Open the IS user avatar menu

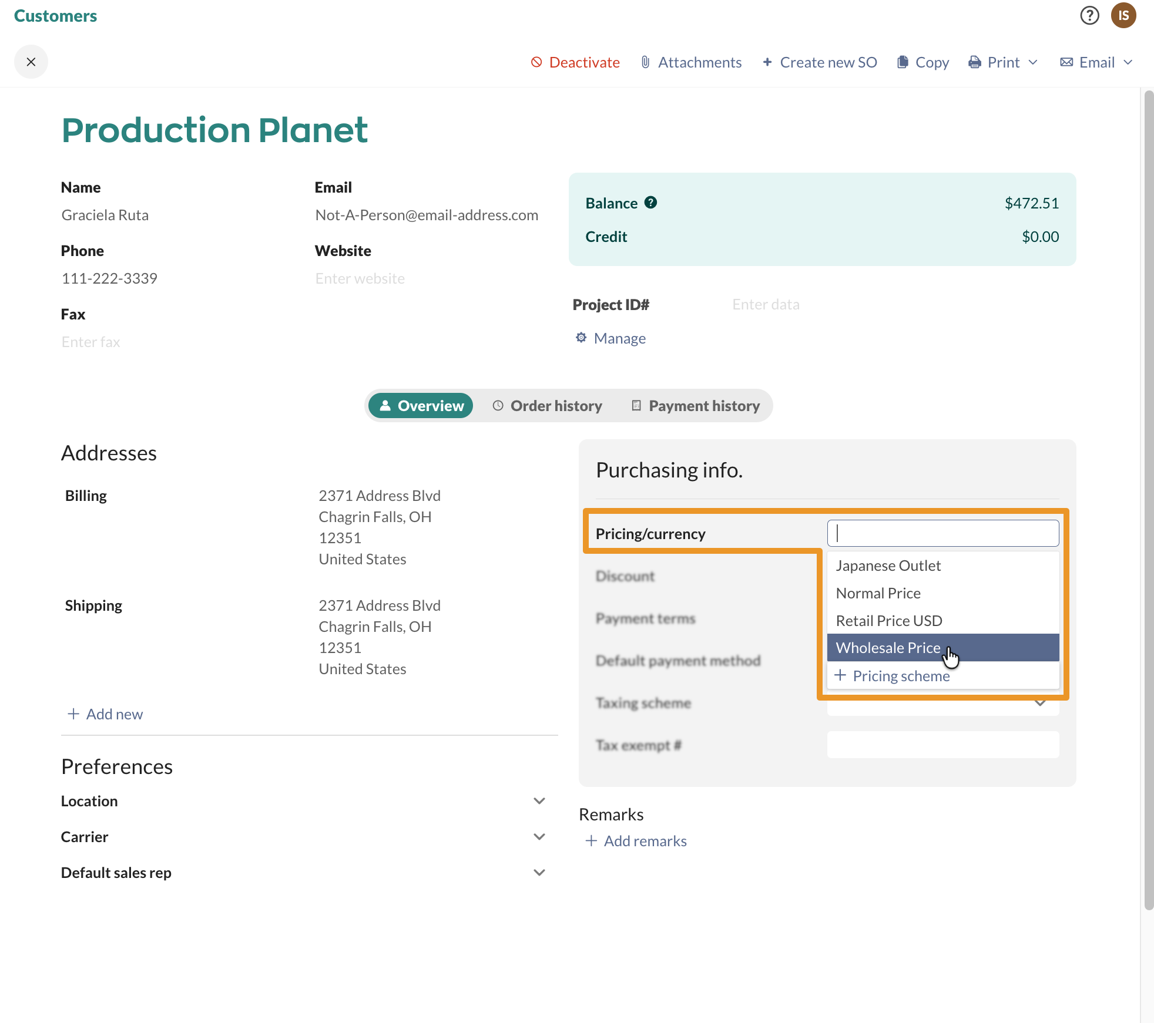tap(1123, 15)
